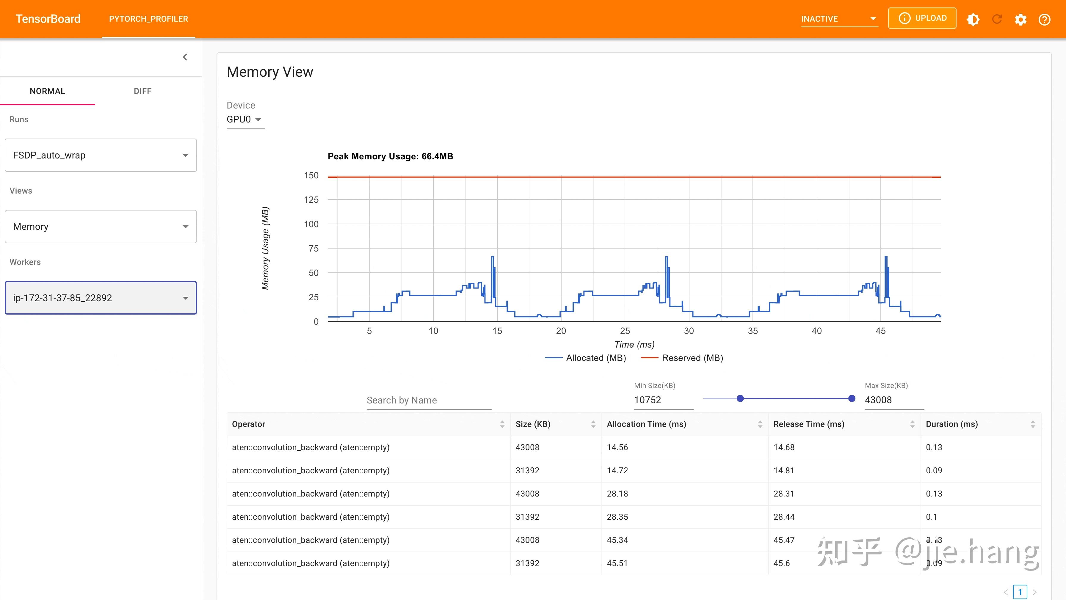Open the Memory views dropdown

point(101,226)
